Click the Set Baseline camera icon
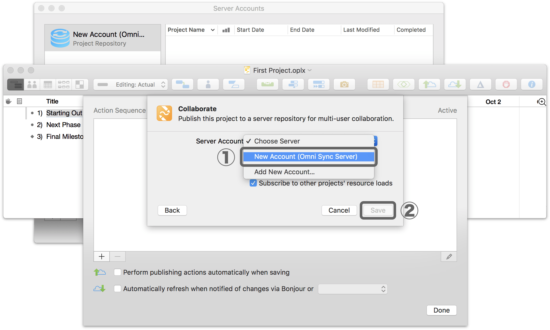Image resolution: width=550 pixels, height=330 pixels. [x=344, y=85]
